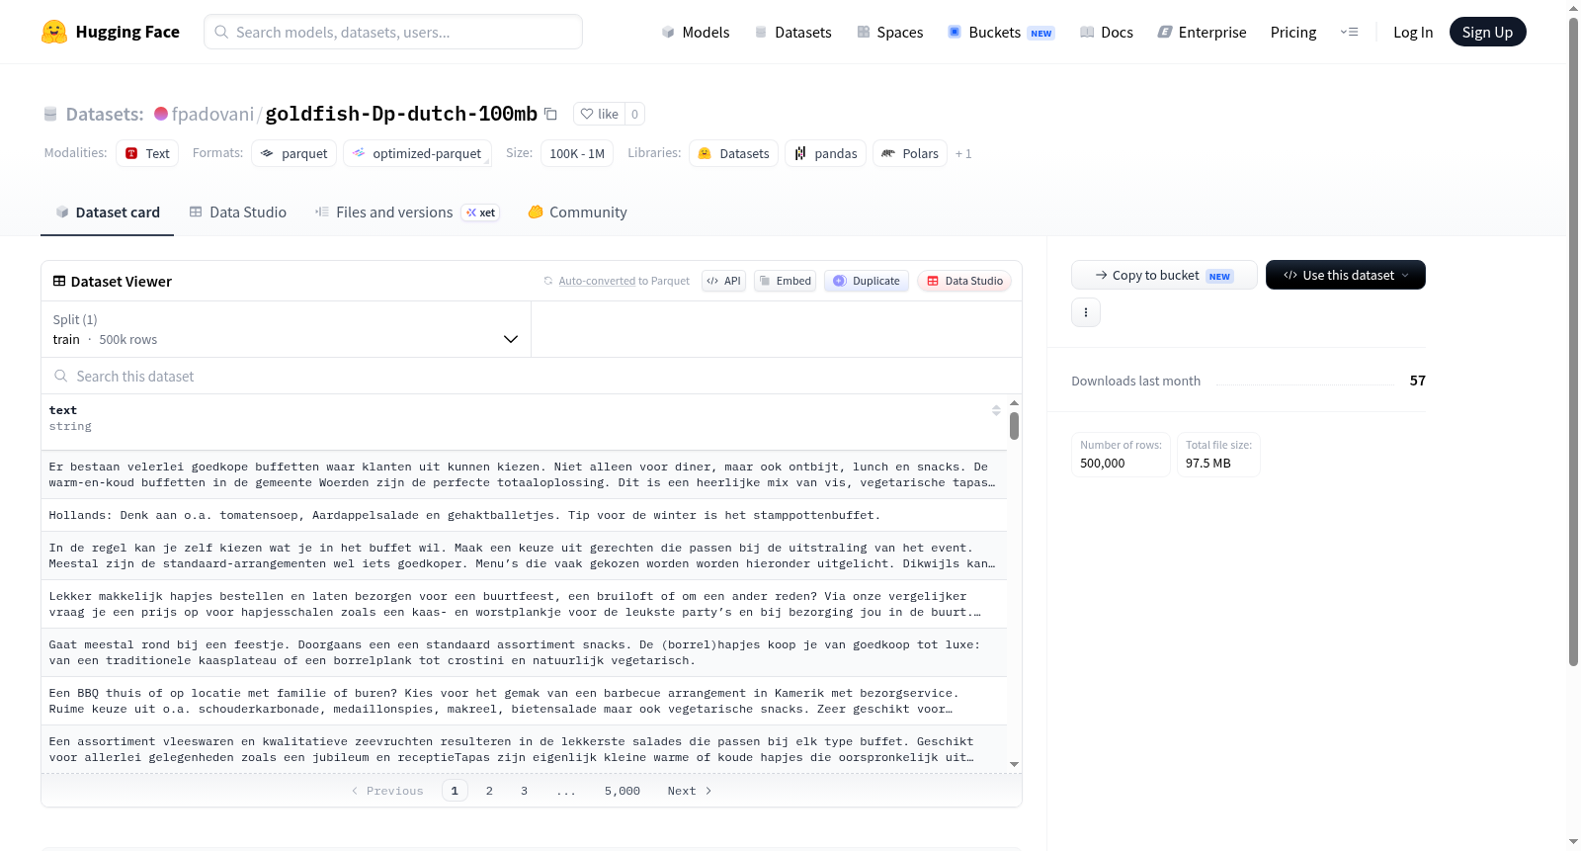Image resolution: width=1581 pixels, height=851 pixels.
Task: Open Data Studio from viewer header
Action: (x=964, y=281)
